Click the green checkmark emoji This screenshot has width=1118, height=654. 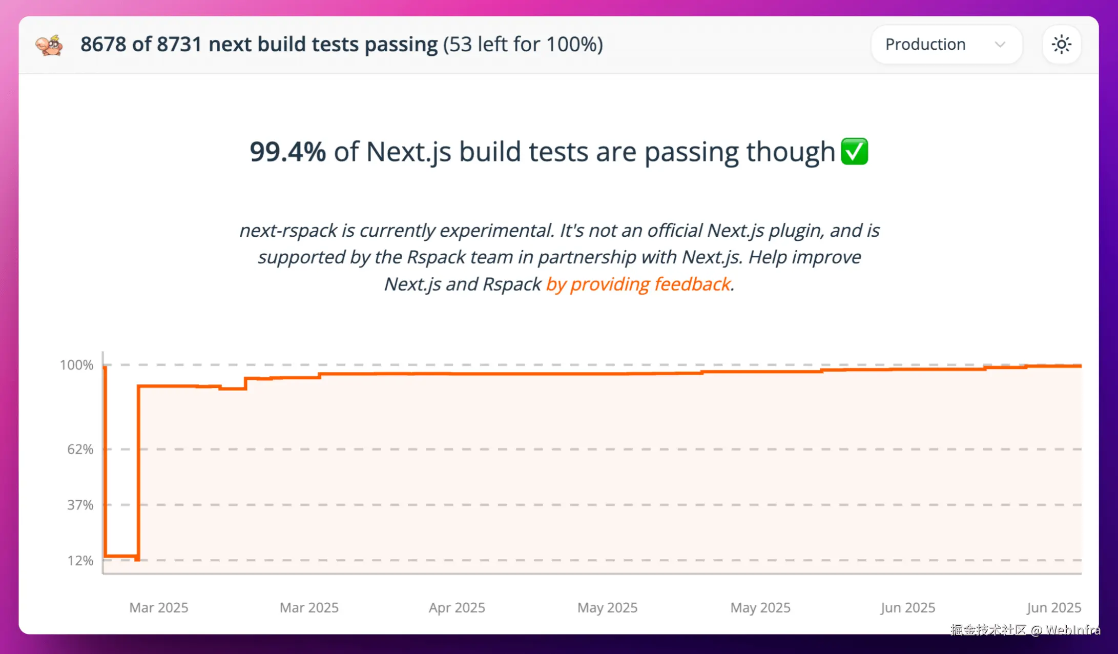click(854, 152)
